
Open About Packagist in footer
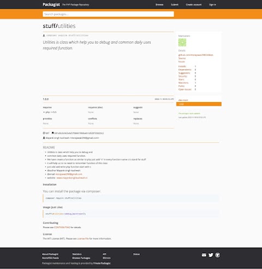click(50, 254)
